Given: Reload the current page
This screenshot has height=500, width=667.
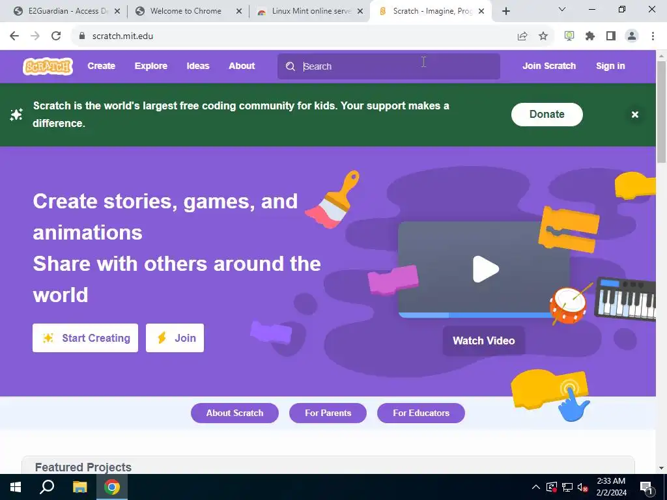Looking at the screenshot, I should (56, 36).
